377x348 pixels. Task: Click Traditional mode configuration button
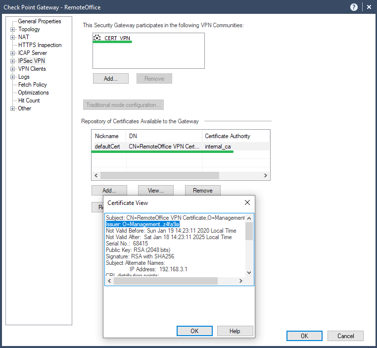123,105
